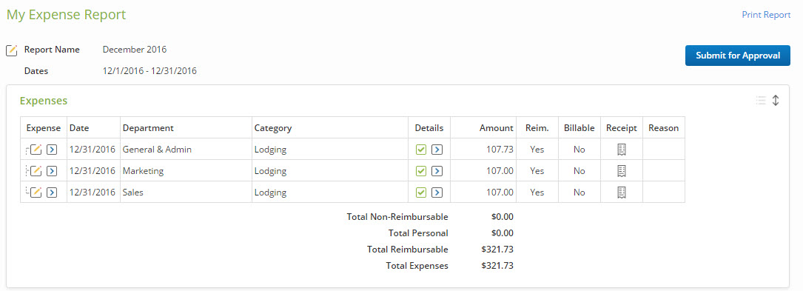Open the list view icon in Expenses

click(761, 101)
